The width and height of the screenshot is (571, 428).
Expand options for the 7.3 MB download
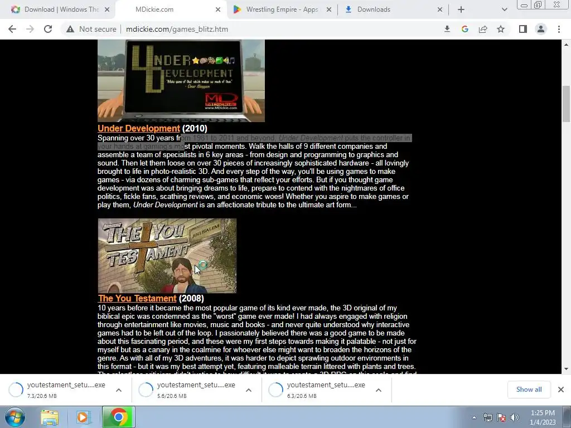(x=119, y=390)
